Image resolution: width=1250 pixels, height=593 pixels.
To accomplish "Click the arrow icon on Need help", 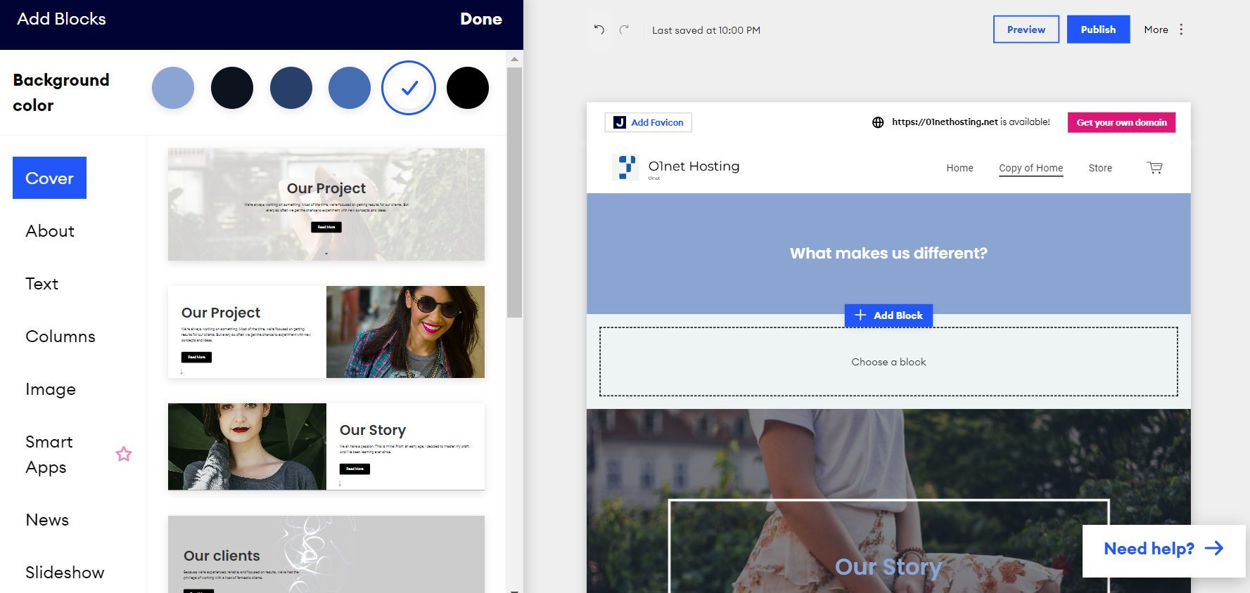I will [x=1214, y=548].
